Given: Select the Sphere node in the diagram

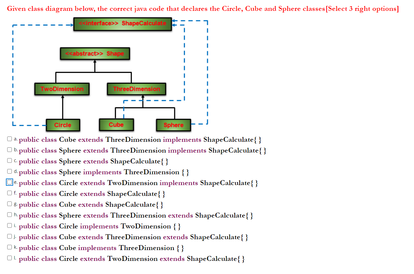Looking at the screenshot, I should click(x=173, y=125).
